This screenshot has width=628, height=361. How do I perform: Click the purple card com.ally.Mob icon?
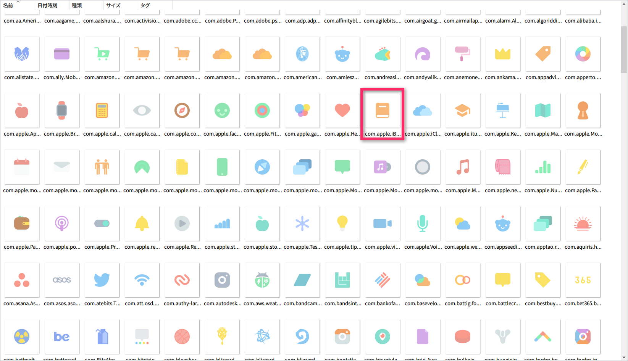(x=62, y=54)
